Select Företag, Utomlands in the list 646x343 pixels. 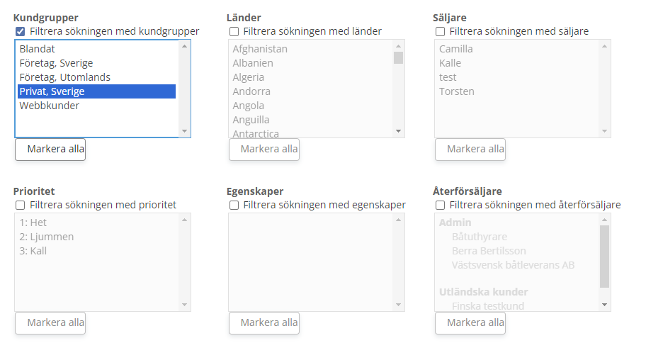tap(64, 77)
